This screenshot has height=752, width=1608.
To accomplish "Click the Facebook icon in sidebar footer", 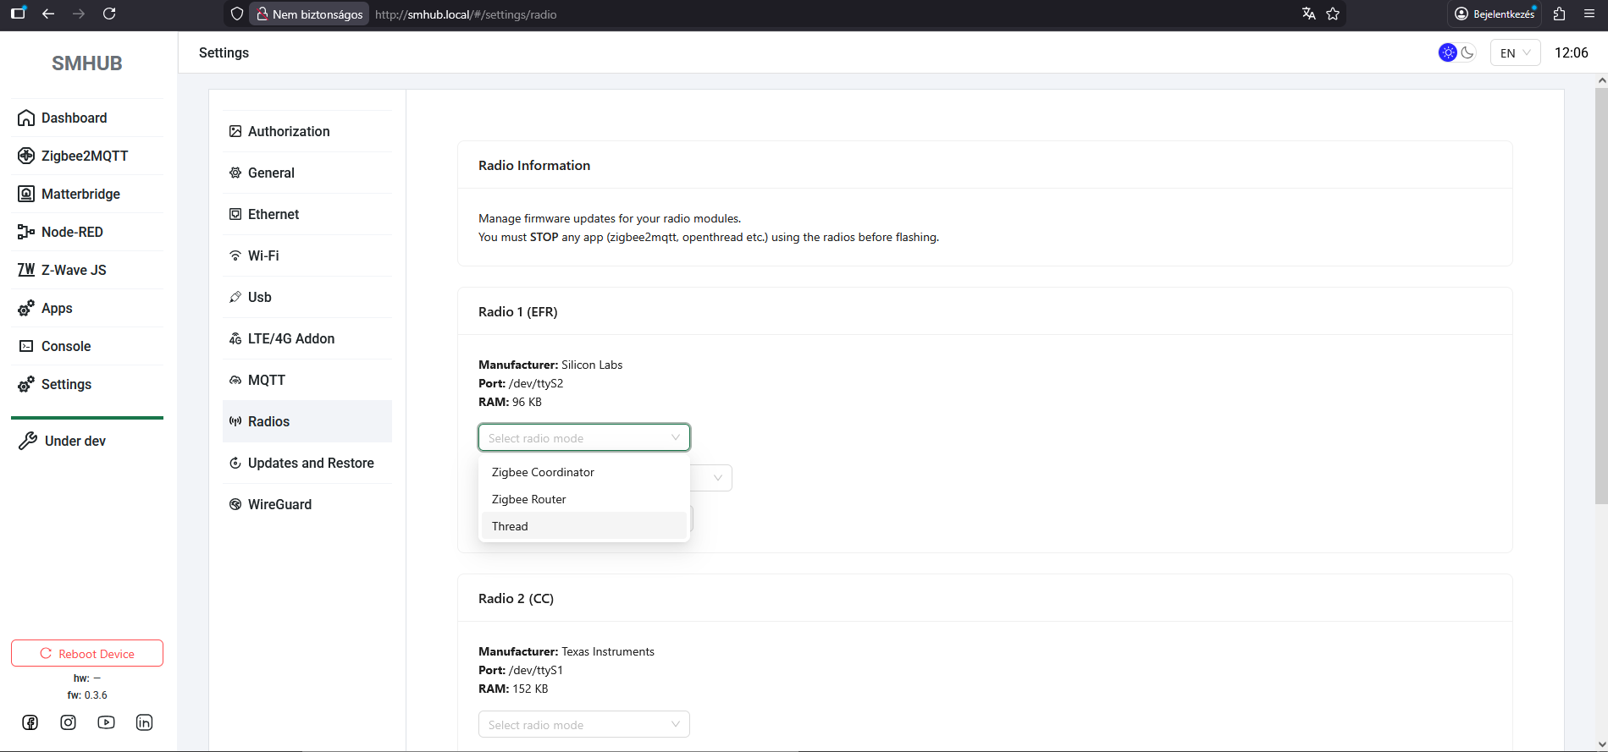I will (x=30, y=722).
